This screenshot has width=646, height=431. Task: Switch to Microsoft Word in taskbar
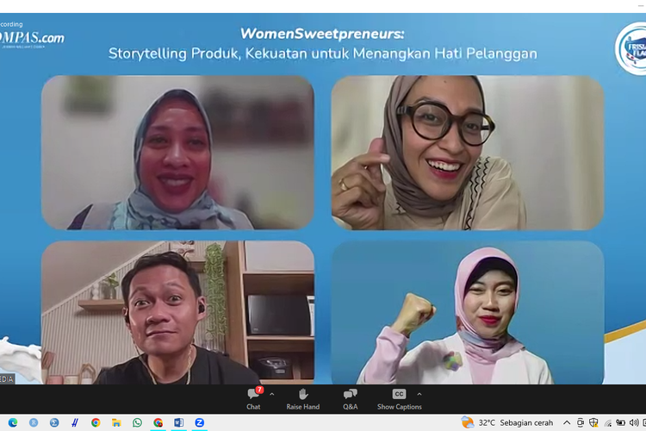tap(178, 422)
